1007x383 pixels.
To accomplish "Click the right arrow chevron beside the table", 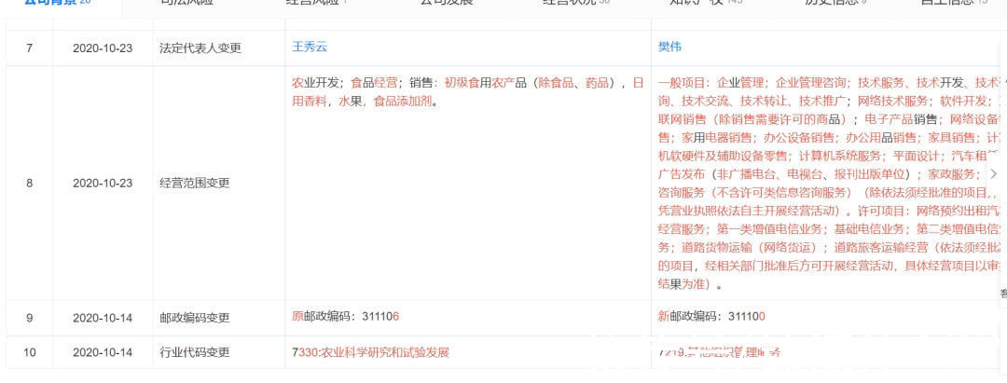I will pyautogui.click(x=994, y=174).
